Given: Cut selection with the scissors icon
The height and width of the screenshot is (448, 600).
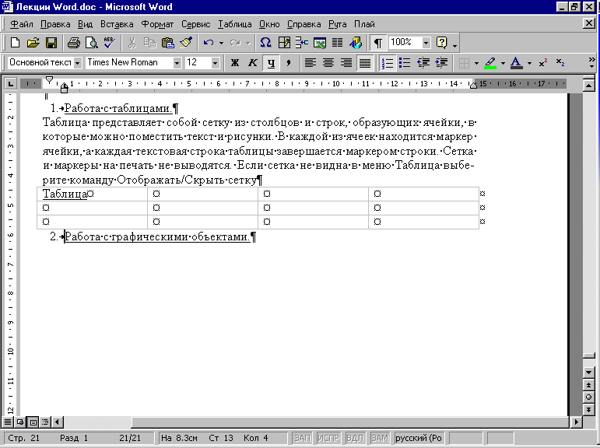Looking at the screenshot, I should click(x=132, y=43).
